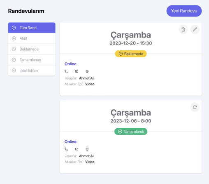The width and height of the screenshot is (209, 184).
Task: Open the Online link in the second card
Action: (x=70, y=142)
